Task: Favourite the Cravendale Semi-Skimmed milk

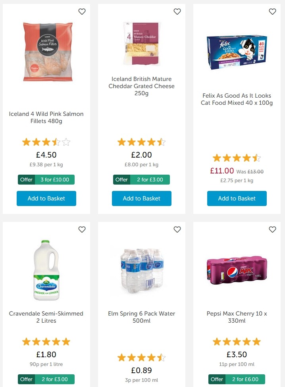Action: tap(82, 229)
